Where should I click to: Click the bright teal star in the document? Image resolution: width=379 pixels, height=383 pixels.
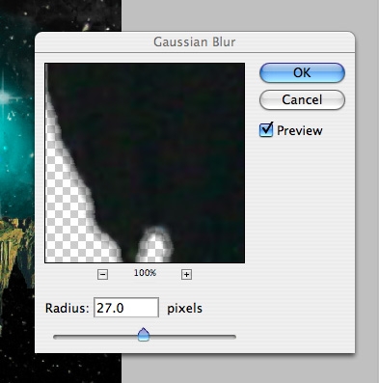pos(4,96)
